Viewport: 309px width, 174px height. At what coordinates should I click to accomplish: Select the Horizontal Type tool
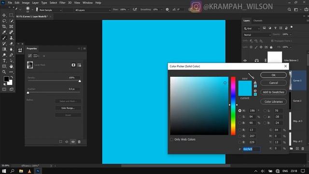pos(4,61)
